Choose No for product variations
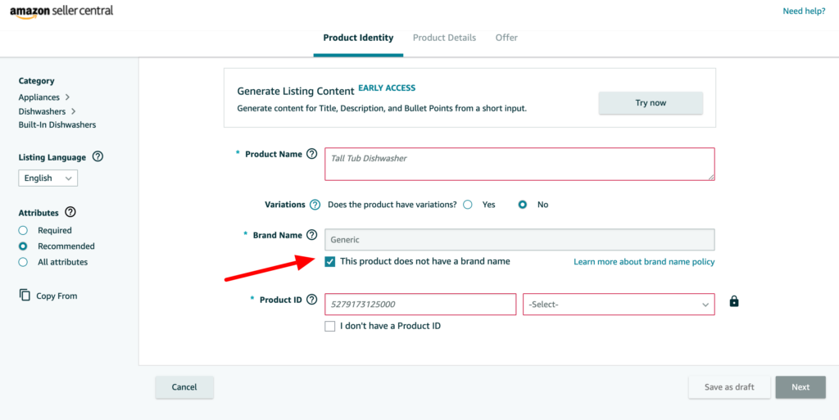Image resolution: width=839 pixels, height=420 pixels. pyautogui.click(x=523, y=204)
